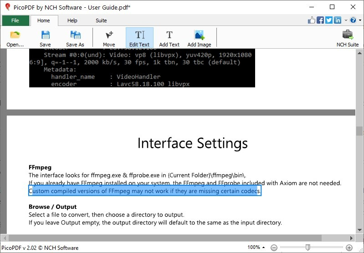The image size is (364, 253).
Task: Click the line 'Select a file to convert'
Action: tap(106, 215)
